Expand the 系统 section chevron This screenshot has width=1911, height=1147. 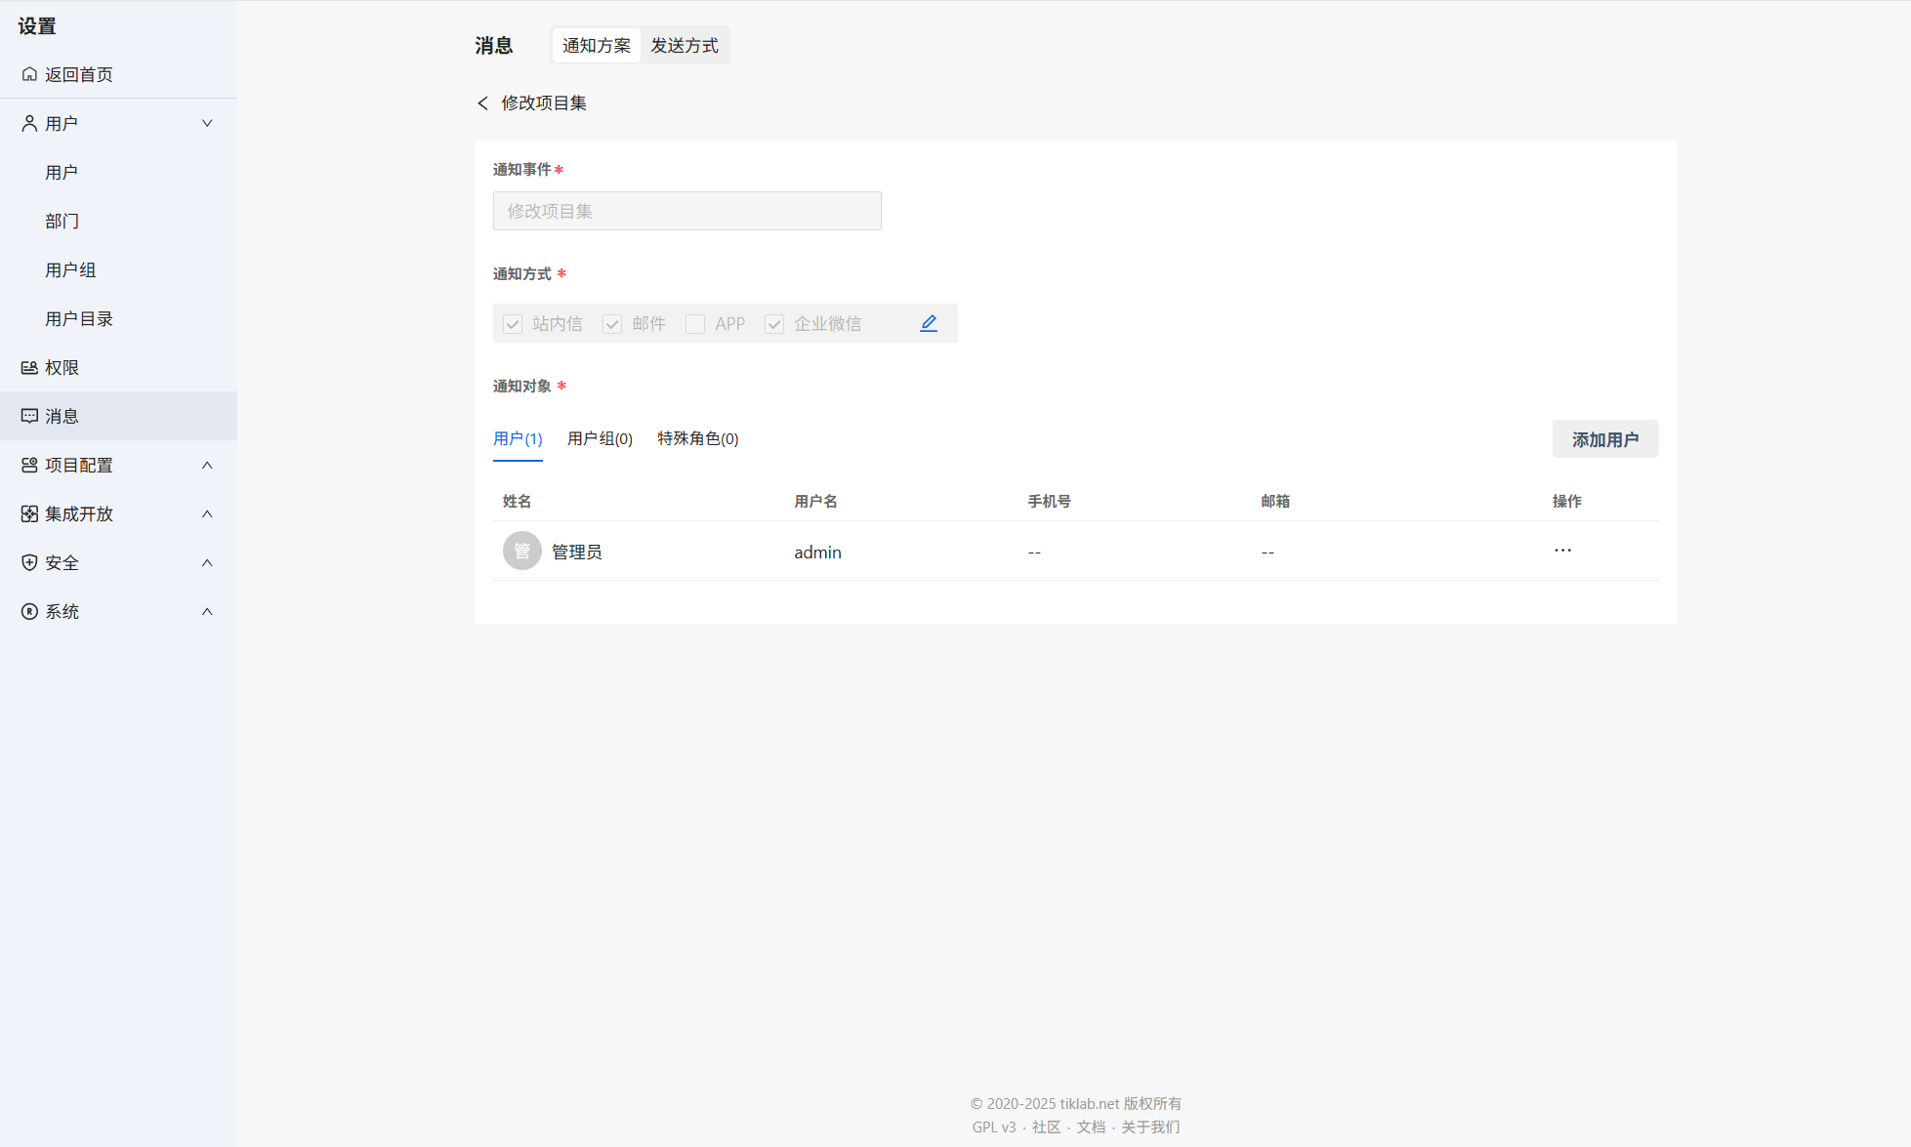click(x=207, y=611)
